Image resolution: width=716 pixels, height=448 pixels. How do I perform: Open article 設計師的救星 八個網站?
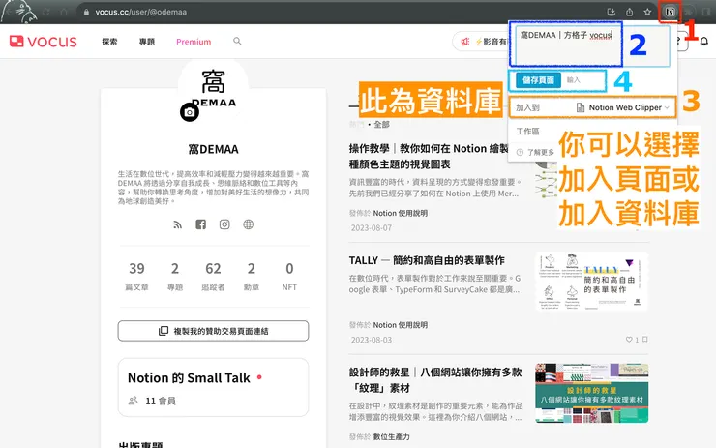tap(435, 380)
